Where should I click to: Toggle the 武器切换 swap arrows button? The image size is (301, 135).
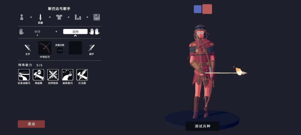tap(60, 51)
